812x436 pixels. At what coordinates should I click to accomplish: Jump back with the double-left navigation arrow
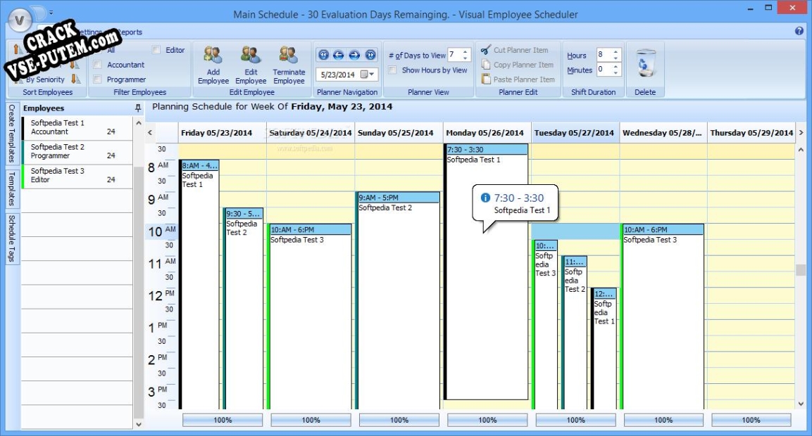(x=324, y=55)
